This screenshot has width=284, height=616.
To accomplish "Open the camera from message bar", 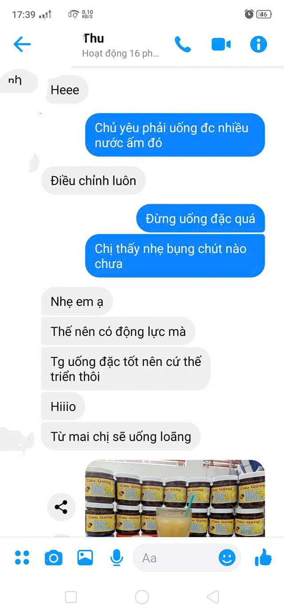I will point(54,558).
